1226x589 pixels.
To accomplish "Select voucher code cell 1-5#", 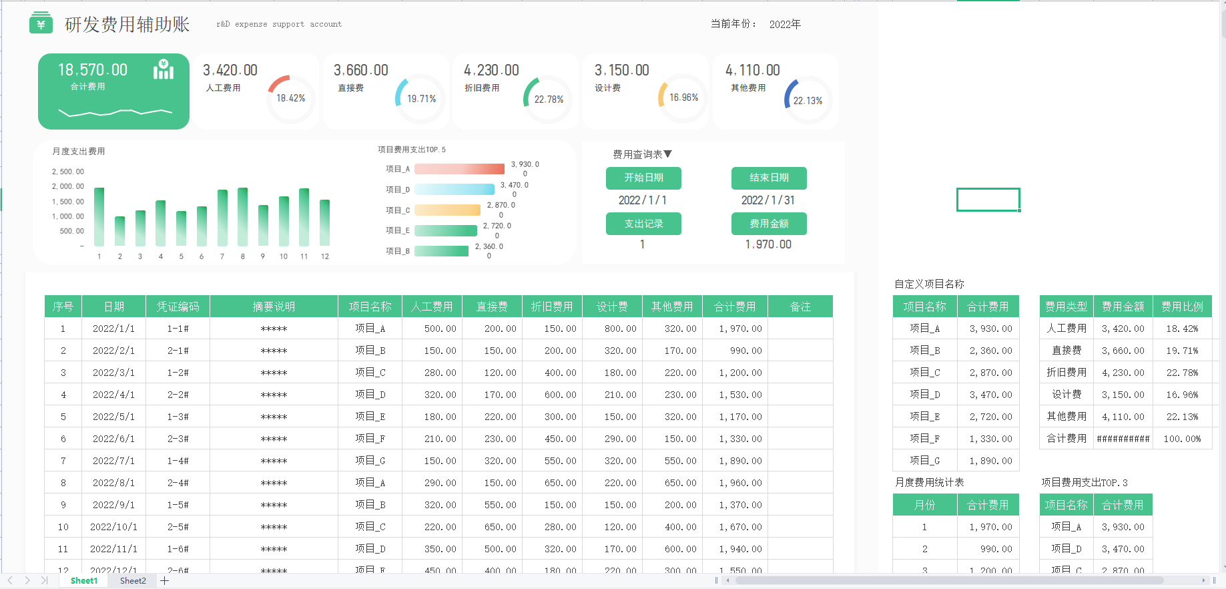I will pos(178,505).
